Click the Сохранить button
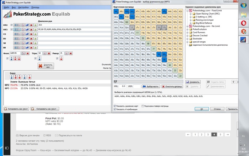This screenshot has height=156, width=249. tap(193, 82)
